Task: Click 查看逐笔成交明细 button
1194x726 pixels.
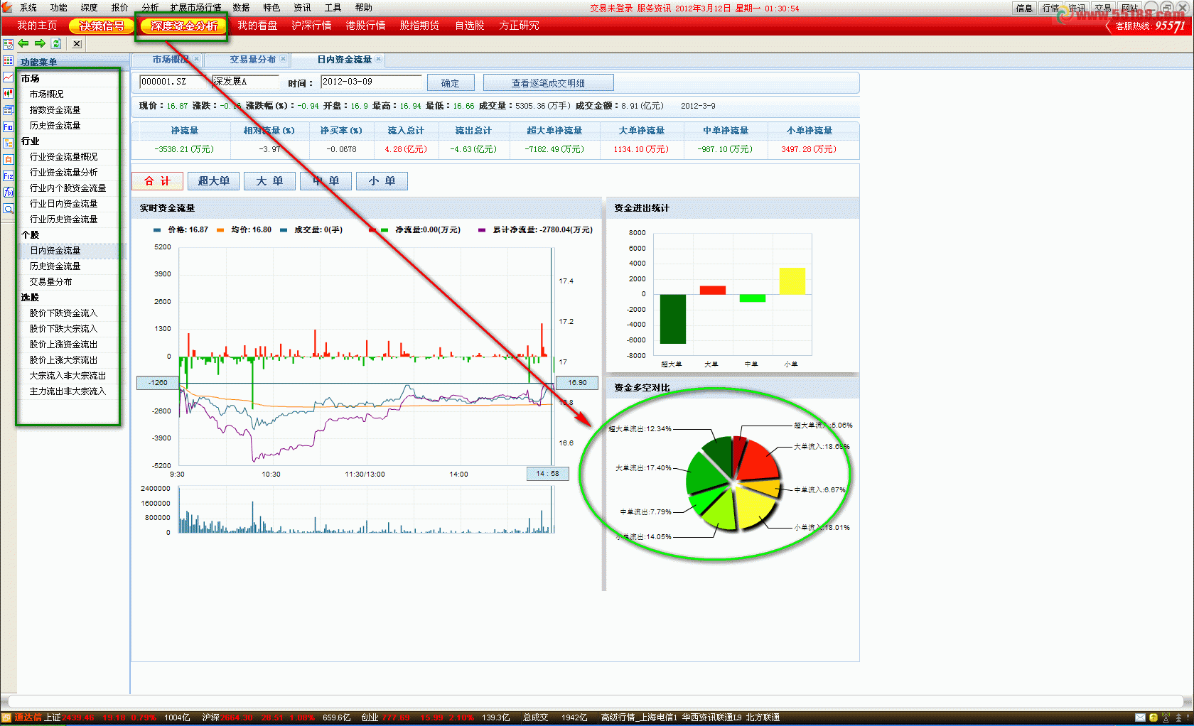Action: coord(548,83)
